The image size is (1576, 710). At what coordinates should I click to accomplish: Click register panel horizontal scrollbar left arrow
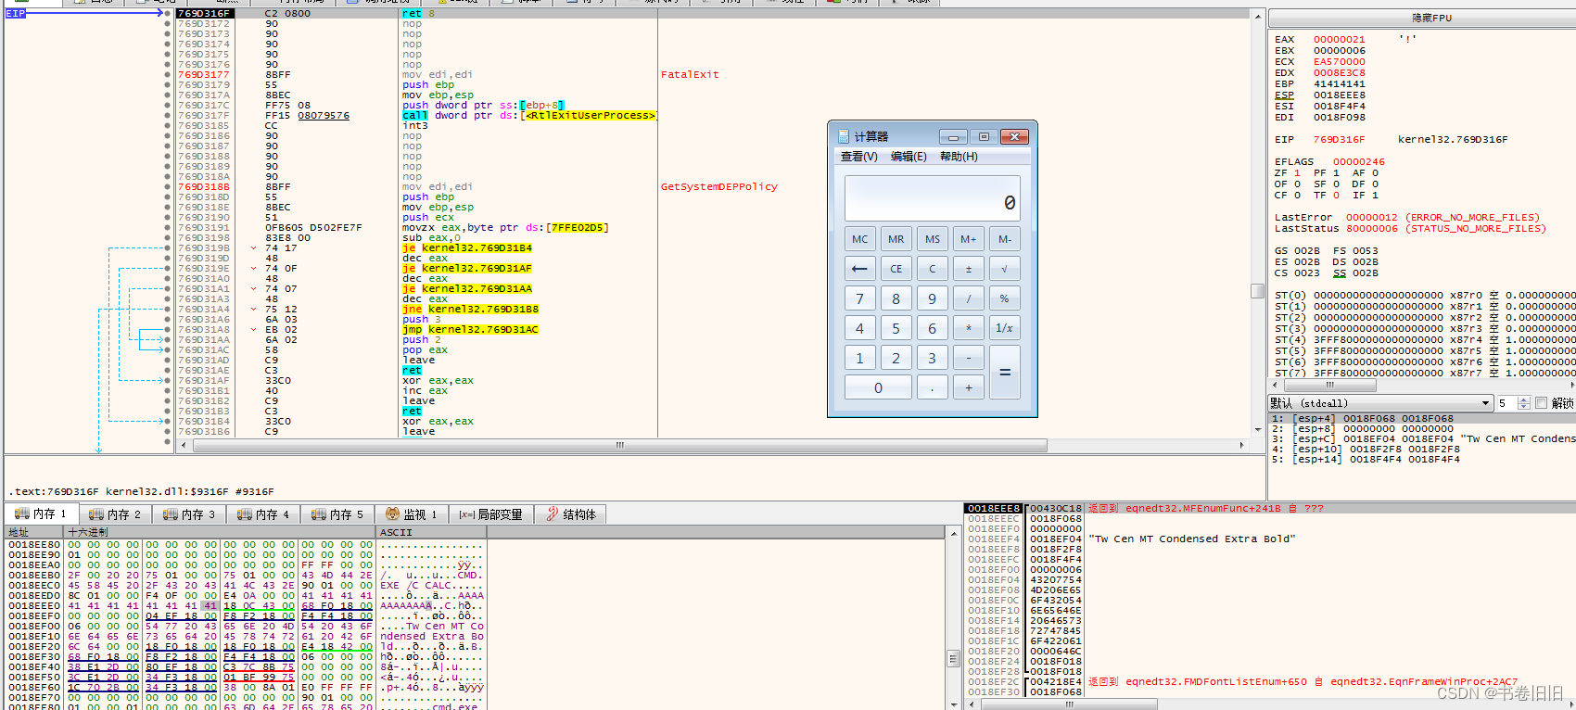pyautogui.click(x=1274, y=384)
